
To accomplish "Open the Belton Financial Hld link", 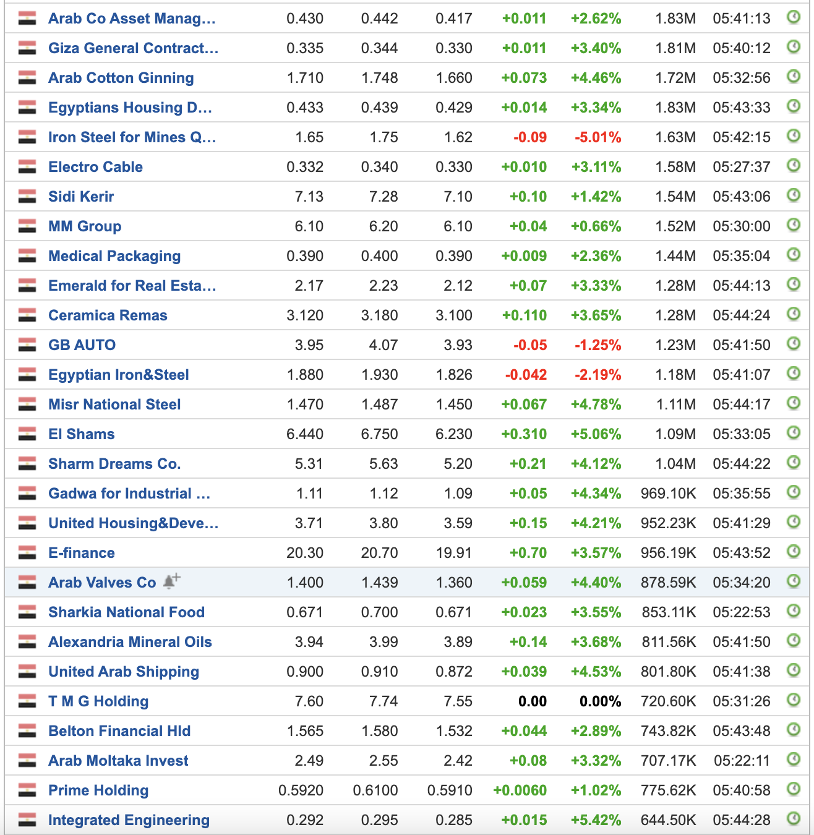I will [x=120, y=731].
